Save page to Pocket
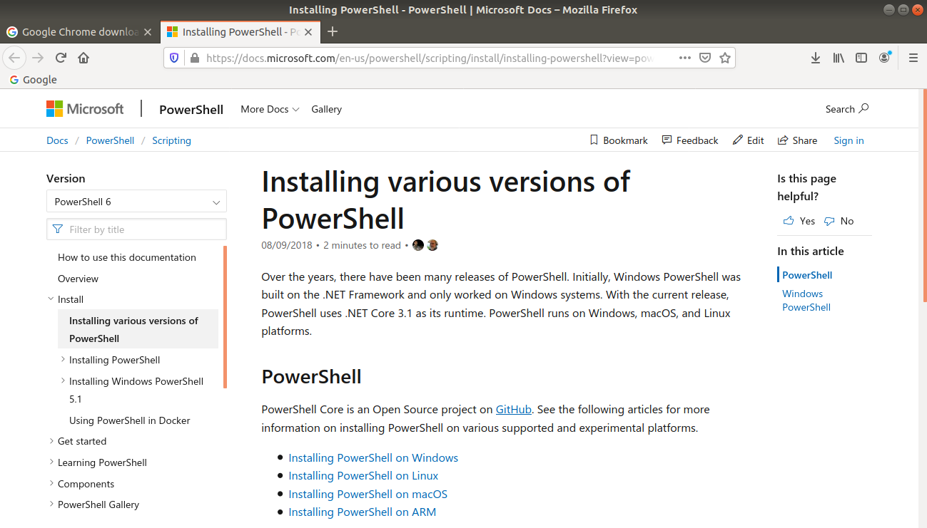This screenshot has width=927, height=528. coord(705,58)
